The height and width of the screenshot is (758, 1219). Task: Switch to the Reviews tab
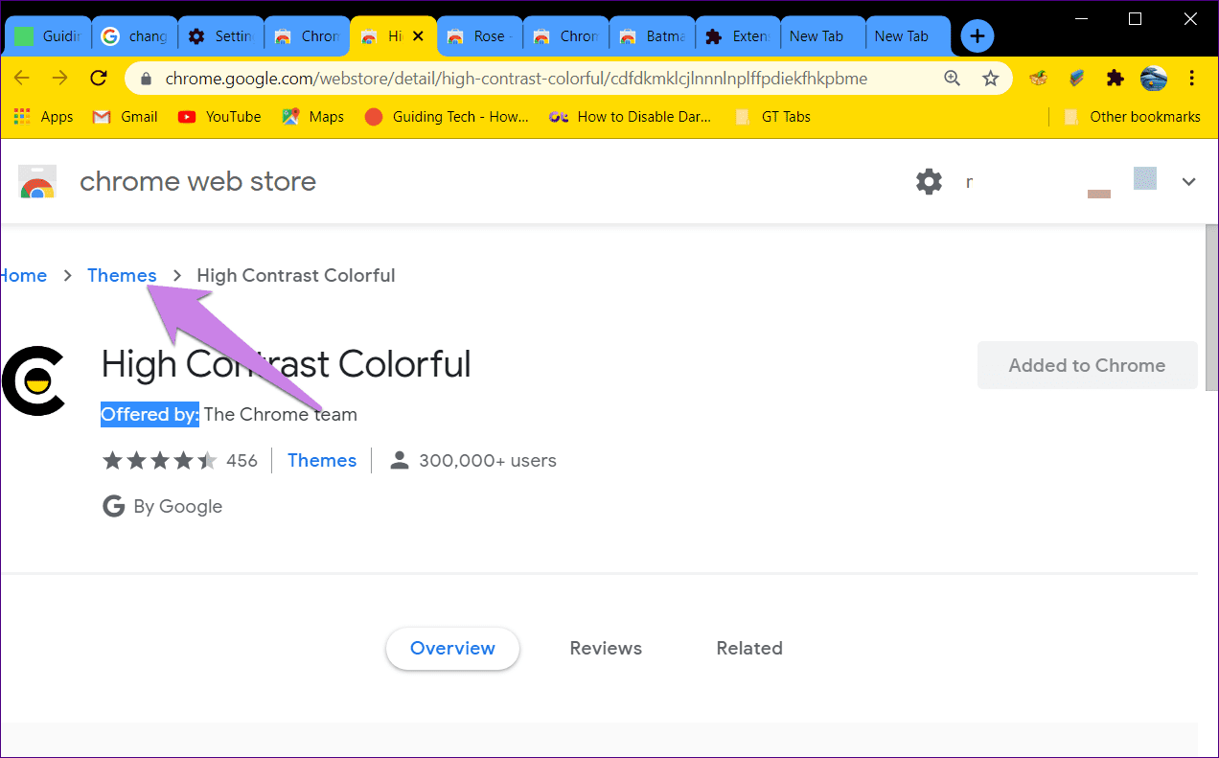coord(606,649)
